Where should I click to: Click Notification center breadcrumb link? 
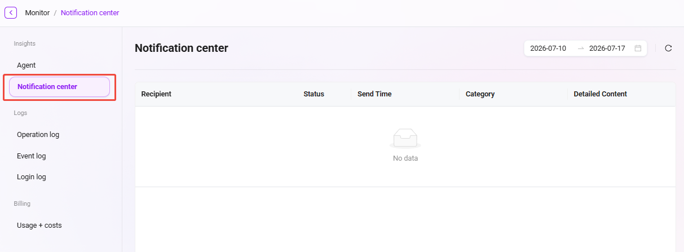(90, 12)
